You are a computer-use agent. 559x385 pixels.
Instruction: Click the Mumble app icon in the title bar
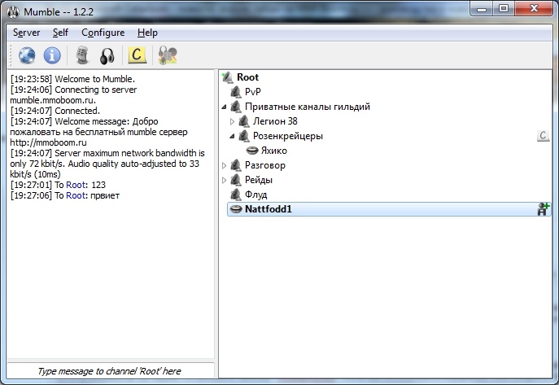tap(13, 12)
